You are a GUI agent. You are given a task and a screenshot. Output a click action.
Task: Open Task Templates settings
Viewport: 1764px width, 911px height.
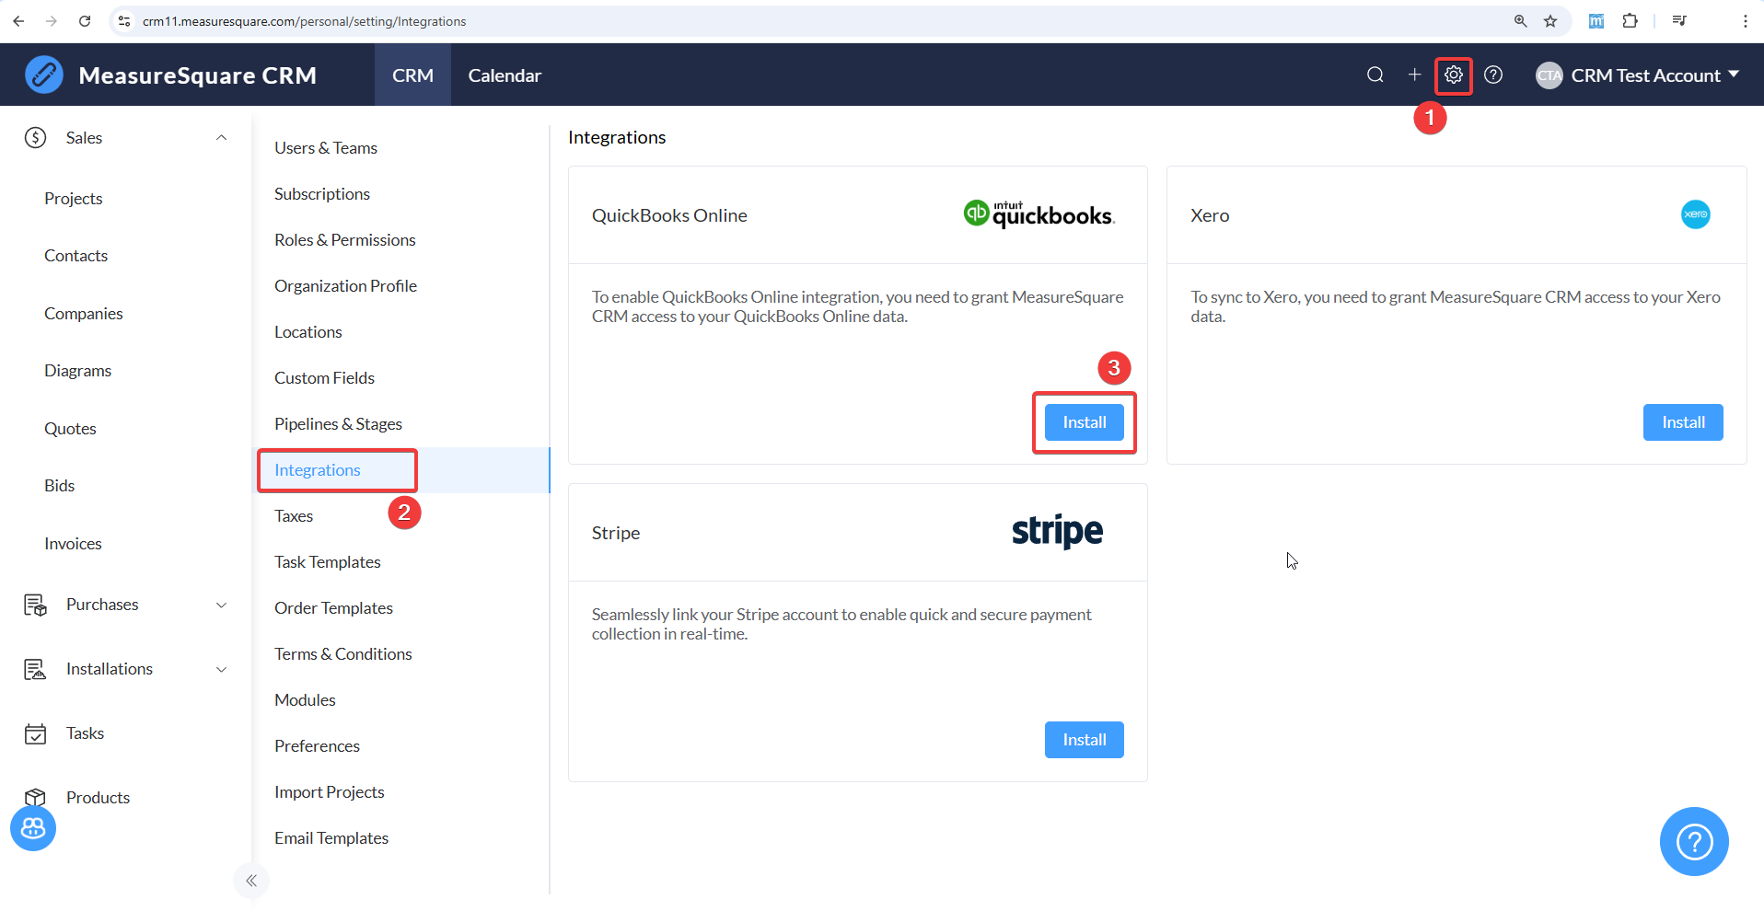point(327,562)
